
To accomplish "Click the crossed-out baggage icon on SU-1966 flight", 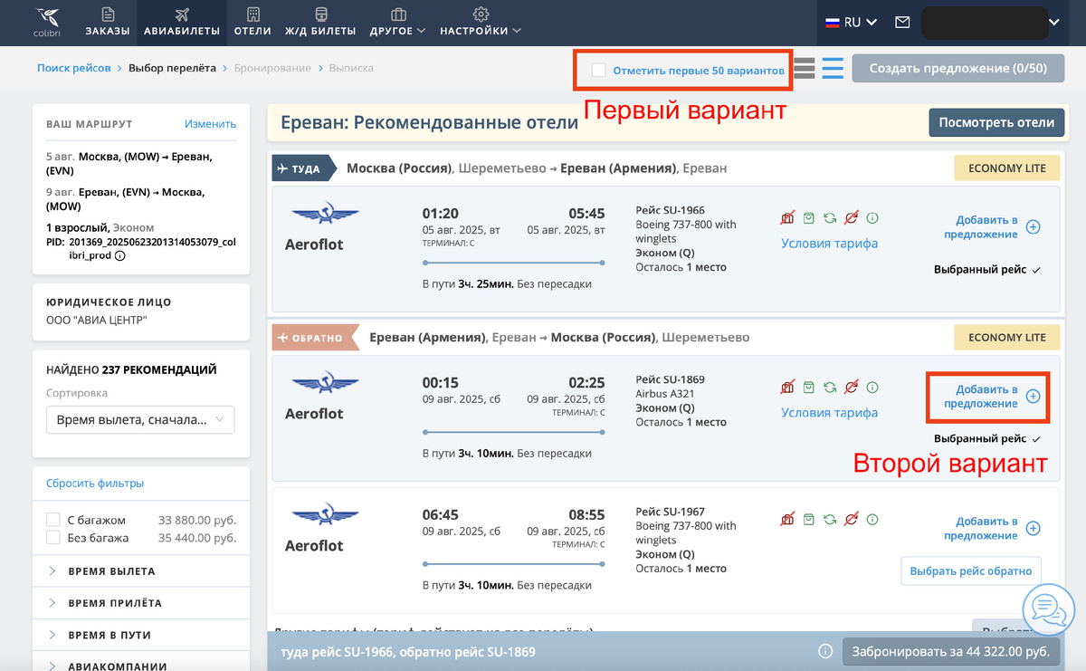I will point(787,217).
